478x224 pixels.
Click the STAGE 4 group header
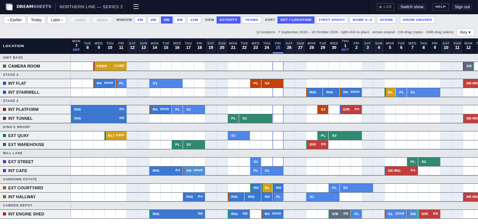point(11,75)
